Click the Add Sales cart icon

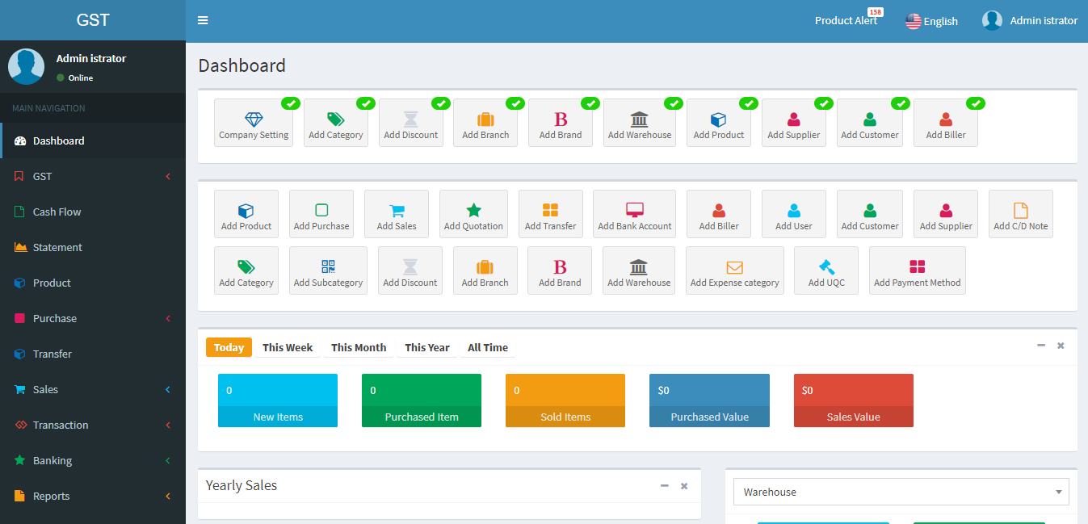click(x=397, y=211)
